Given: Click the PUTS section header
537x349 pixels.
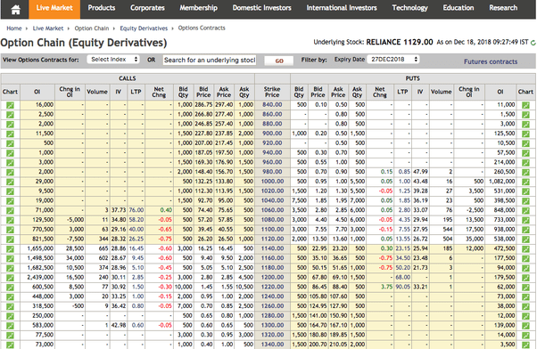Looking at the screenshot, I should coord(412,78).
